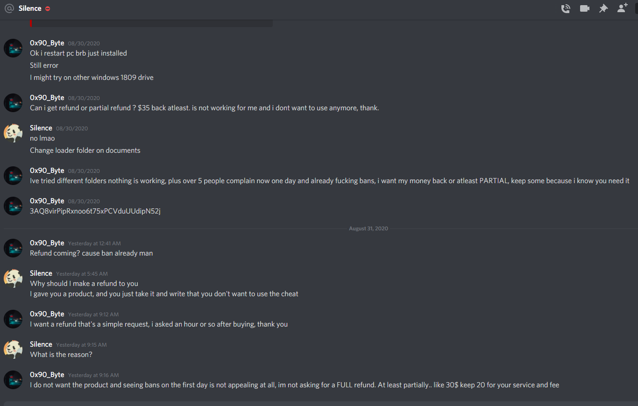
Task: Click the @ icon in the DM header
Action: point(9,8)
